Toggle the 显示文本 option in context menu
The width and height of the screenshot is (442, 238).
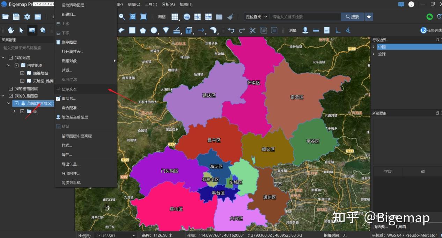[x=69, y=89]
